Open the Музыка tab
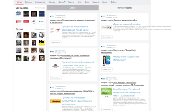The width and height of the screenshot is (186, 111). coord(96,2)
